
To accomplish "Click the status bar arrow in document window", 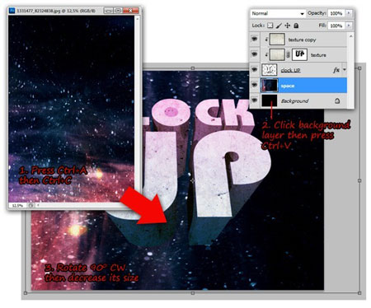I will (38, 205).
